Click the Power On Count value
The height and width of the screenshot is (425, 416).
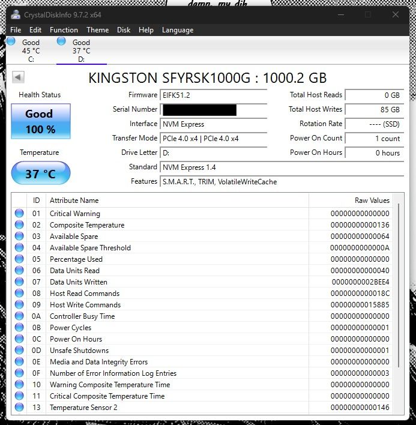(x=375, y=139)
